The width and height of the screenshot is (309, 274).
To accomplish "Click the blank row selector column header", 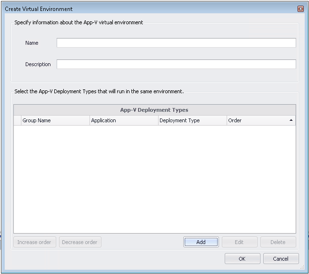I will pyautogui.click(x=17, y=120).
